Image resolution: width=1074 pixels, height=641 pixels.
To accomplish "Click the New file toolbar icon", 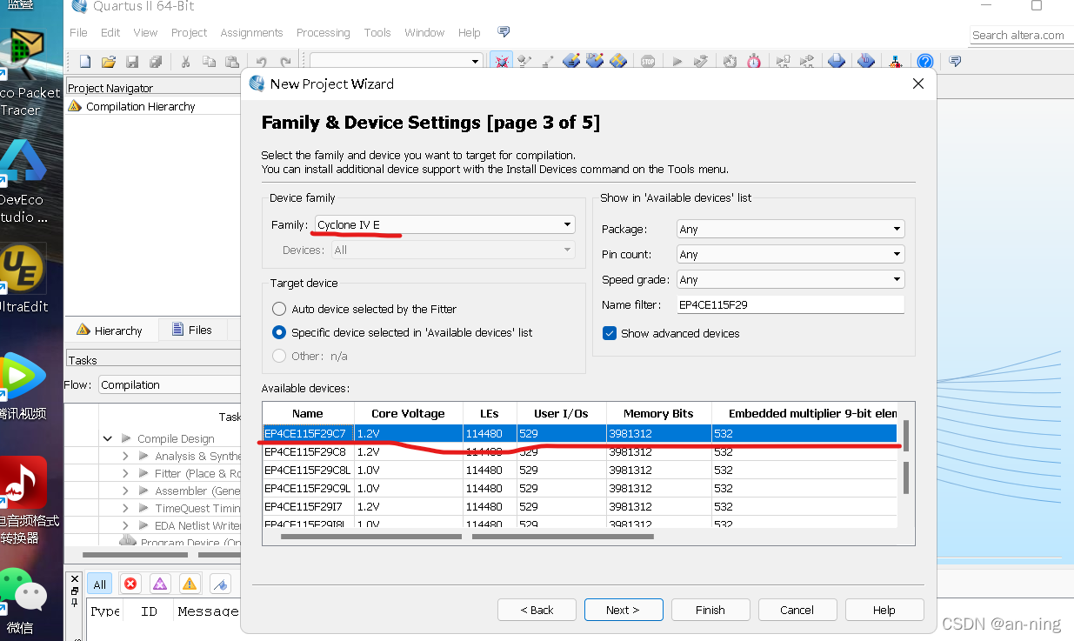I will click(85, 62).
